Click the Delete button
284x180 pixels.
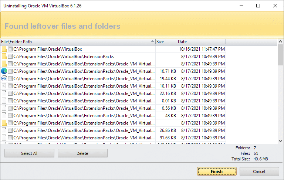82,153
